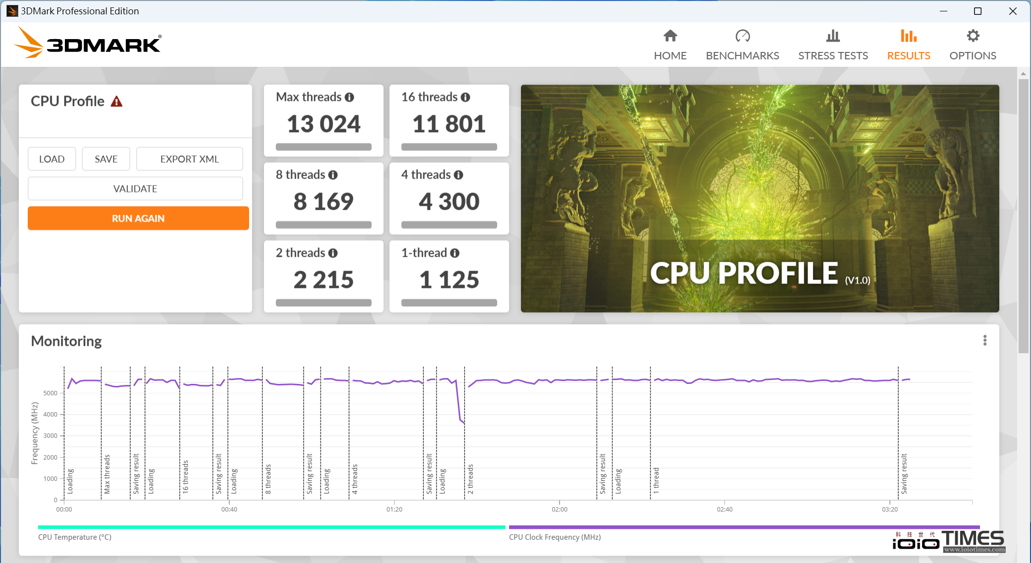Click the 4 threads info icon

coord(459,175)
